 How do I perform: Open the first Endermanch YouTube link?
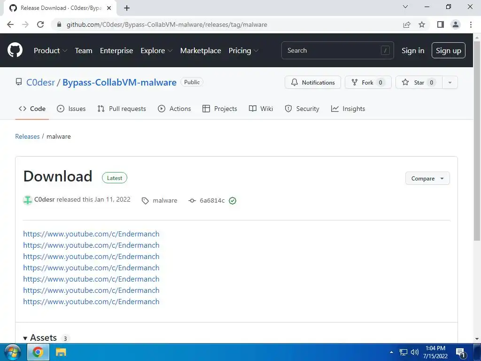pos(91,234)
